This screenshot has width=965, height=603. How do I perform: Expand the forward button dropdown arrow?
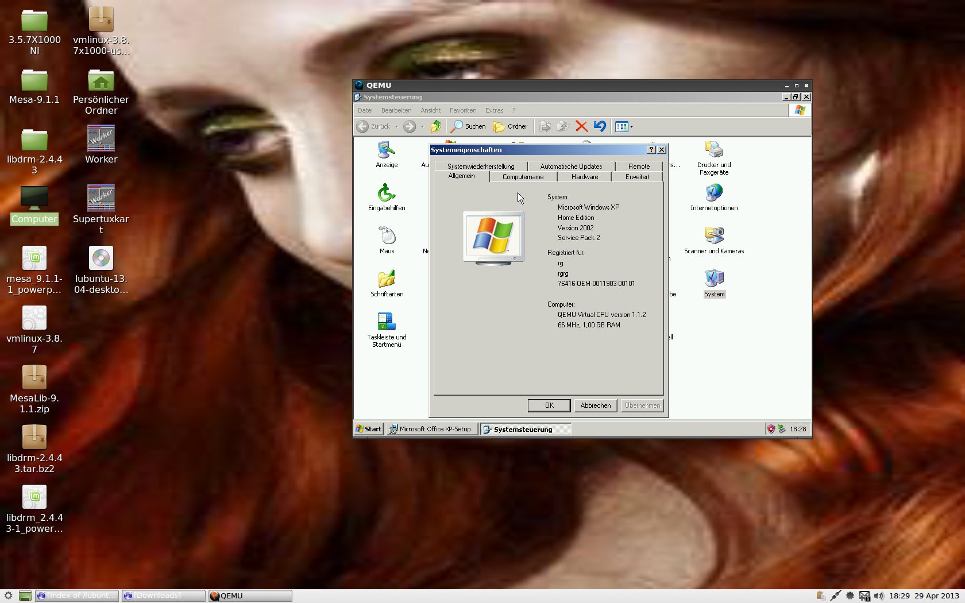tap(422, 127)
